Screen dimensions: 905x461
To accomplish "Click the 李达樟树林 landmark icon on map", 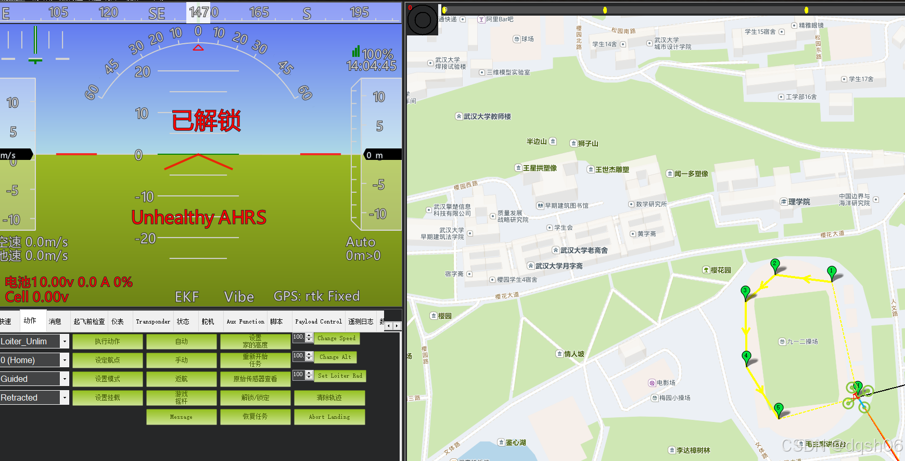I will click(672, 450).
